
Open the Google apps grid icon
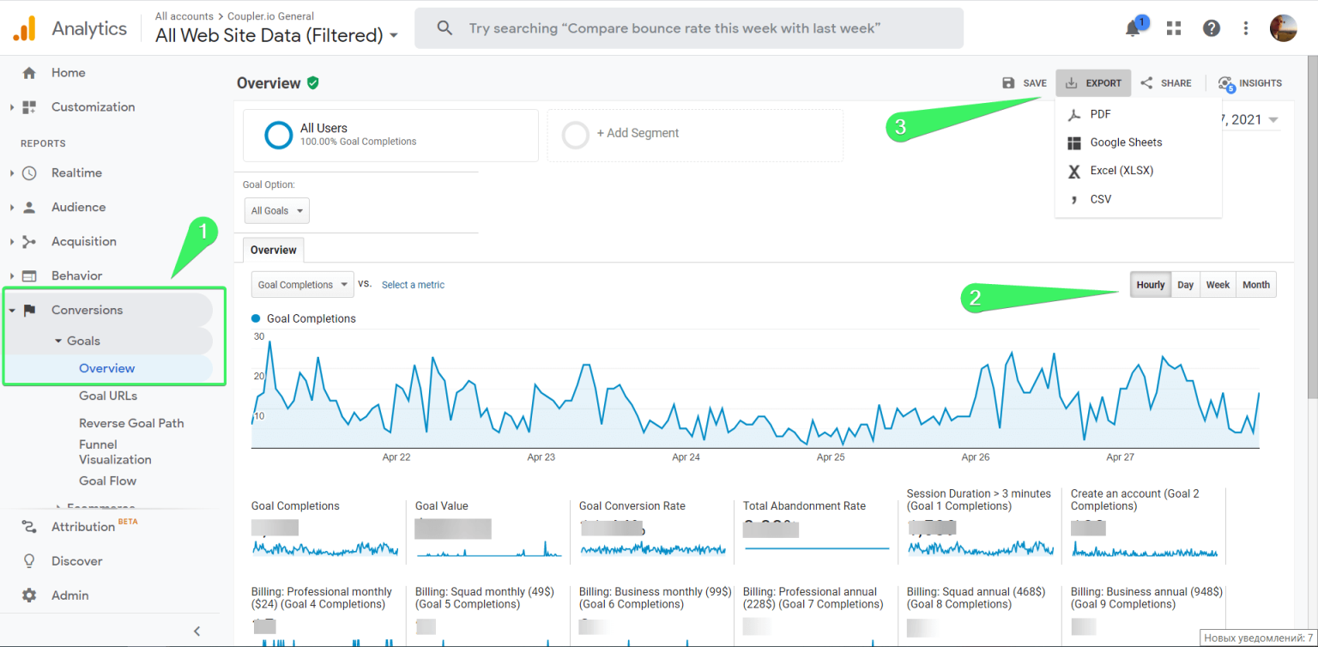[x=1173, y=27]
